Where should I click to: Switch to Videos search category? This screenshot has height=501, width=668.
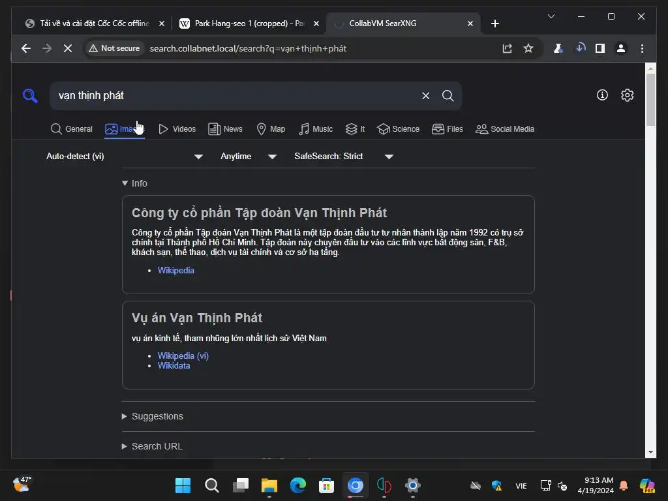pos(177,129)
